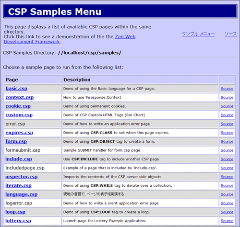This screenshot has width=240, height=227.
Task: Select the logerror.csp page name text
Action: [x=19, y=203]
